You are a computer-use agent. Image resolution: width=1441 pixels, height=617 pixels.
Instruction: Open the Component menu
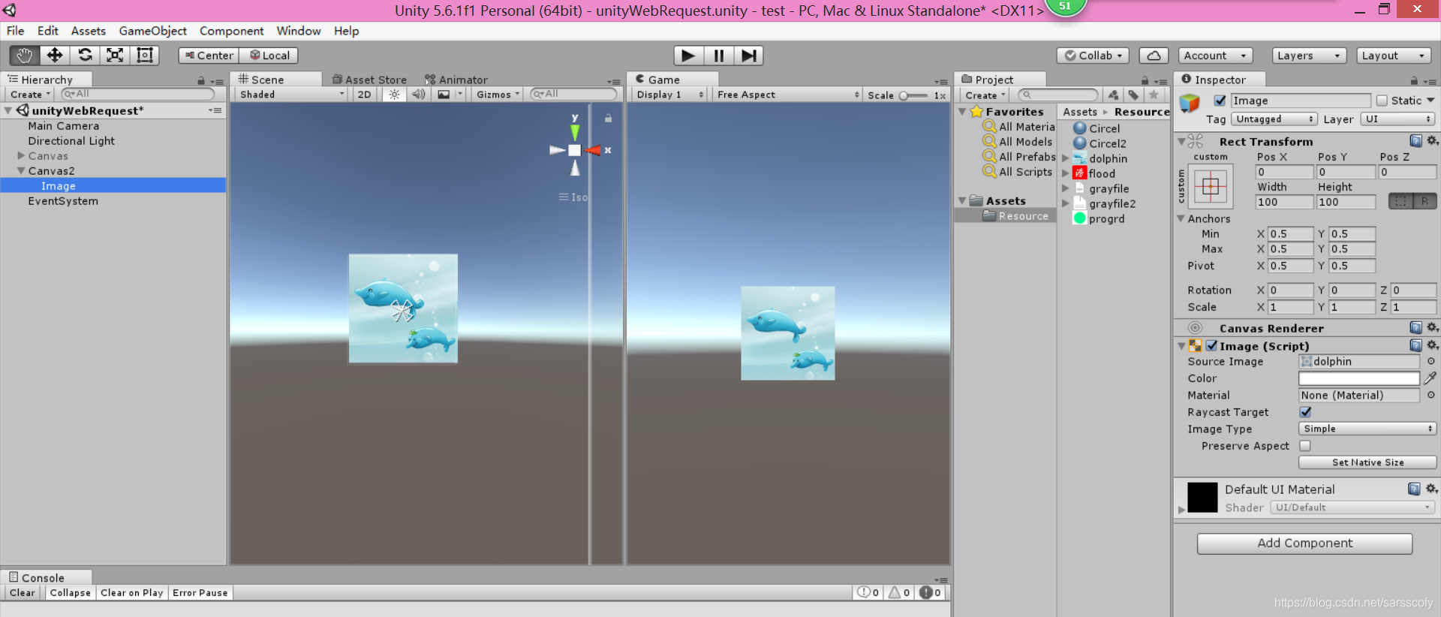[x=231, y=31]
